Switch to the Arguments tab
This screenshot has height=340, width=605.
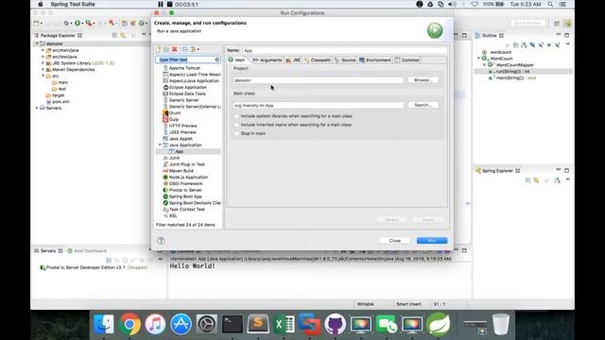click(x=267, y=60)
